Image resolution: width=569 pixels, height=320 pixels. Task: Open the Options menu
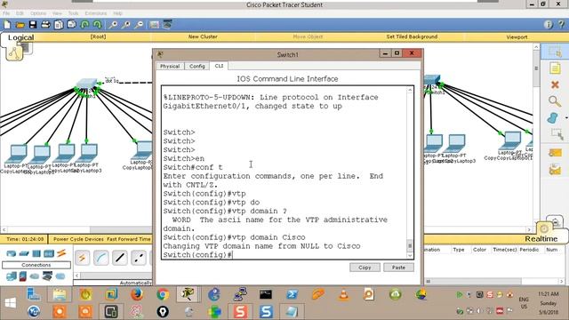pyautogui.click(x=38, y=13)
